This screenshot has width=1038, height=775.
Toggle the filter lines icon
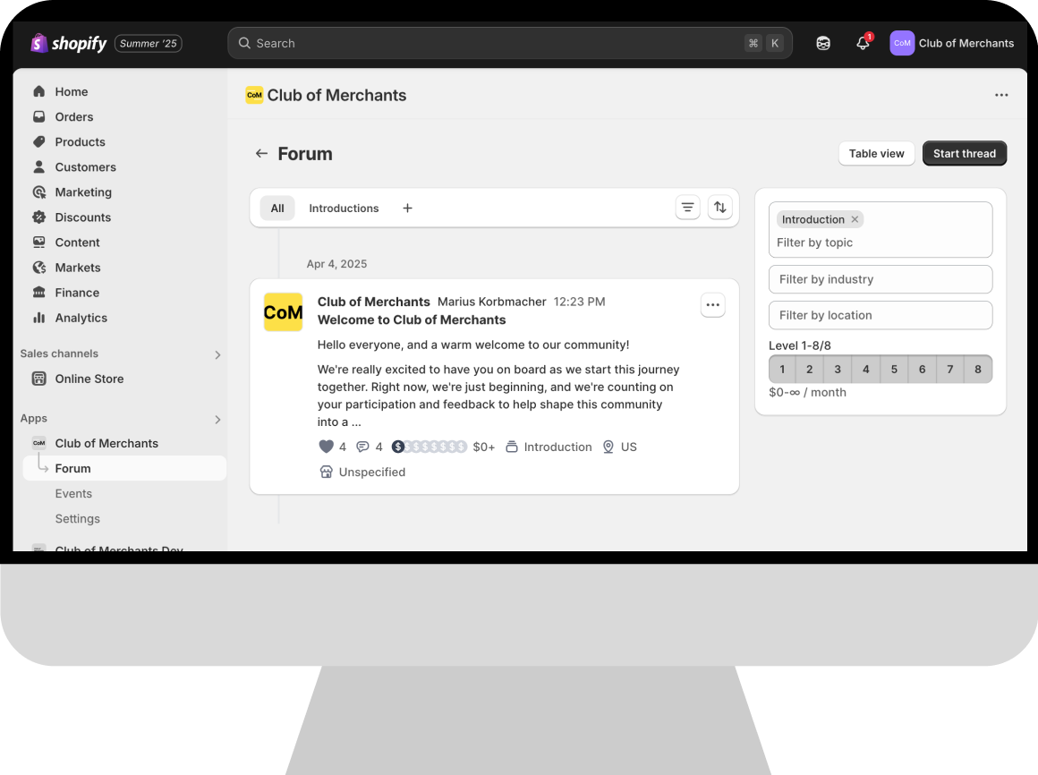point(688,208)
